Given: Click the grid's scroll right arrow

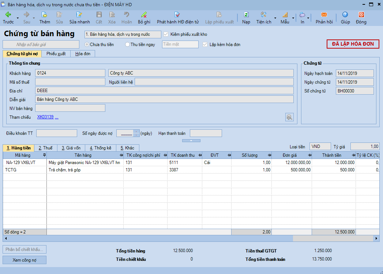Looking at the screenshot, I should (376, 238).
